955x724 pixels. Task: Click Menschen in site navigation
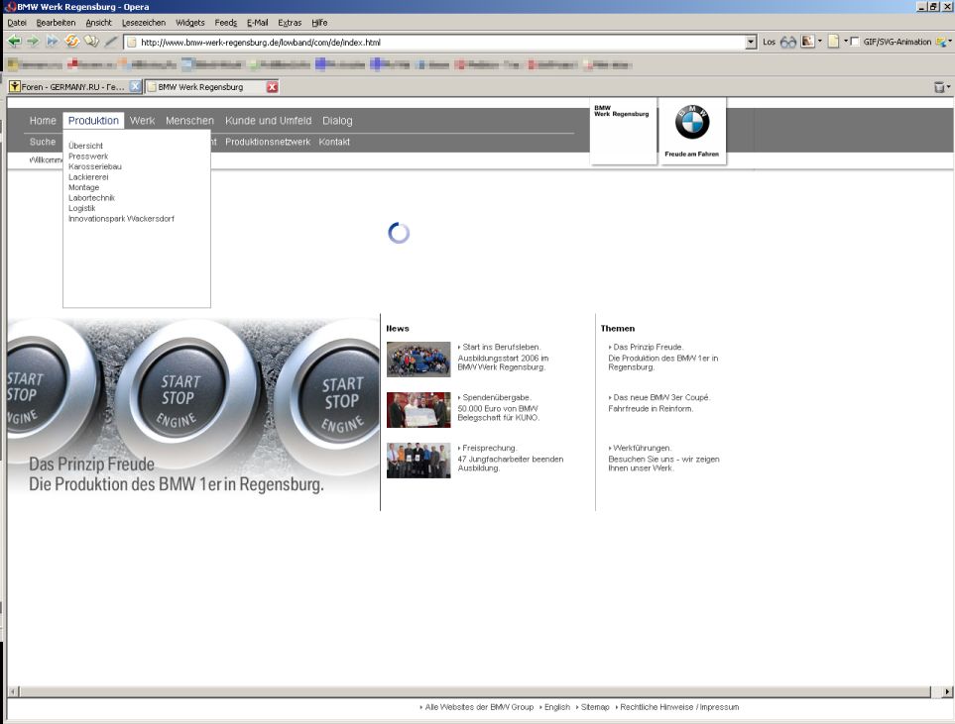coord(189,121)
